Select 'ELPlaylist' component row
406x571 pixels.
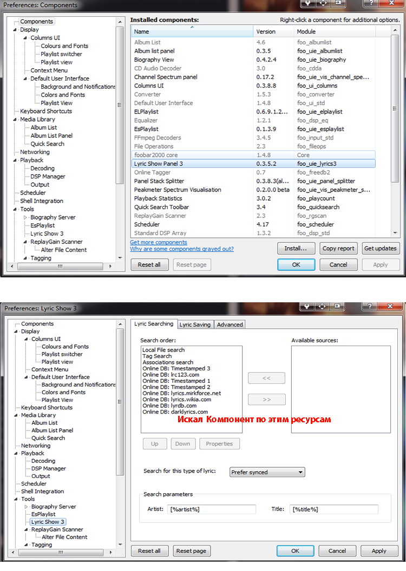coord(253,112)
